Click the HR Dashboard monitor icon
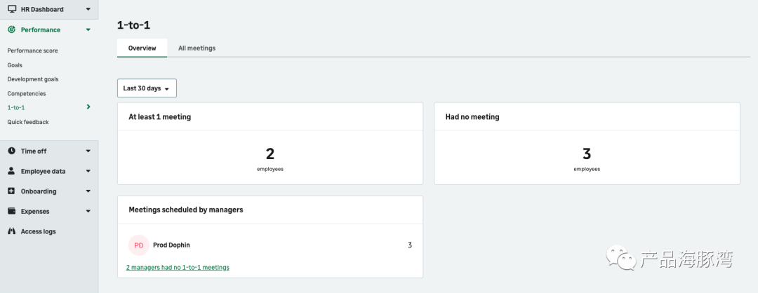The image size is (758, 293). coord(11,10)
